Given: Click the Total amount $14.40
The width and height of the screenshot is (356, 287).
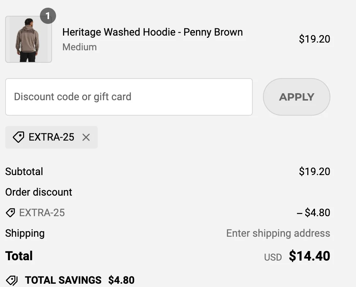Looking at the screenshot, I should tap(309, 256).
